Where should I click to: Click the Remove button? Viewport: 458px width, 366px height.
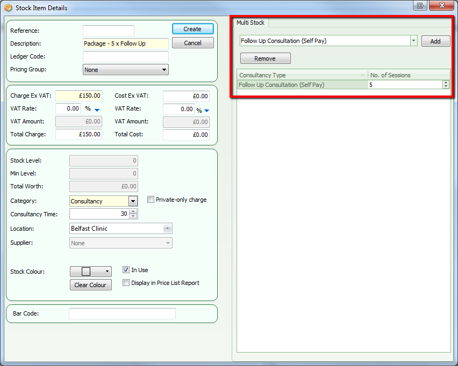click(265, 58)
